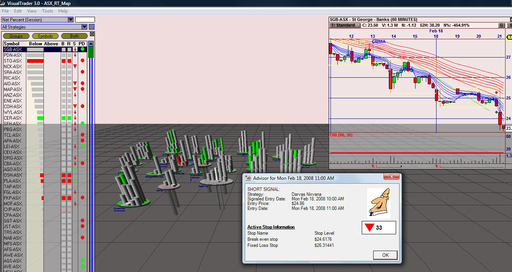Click the red PD dot on the SRA-ASX row
This screenshot has width=512, height=272.
(x=82, y=72)
